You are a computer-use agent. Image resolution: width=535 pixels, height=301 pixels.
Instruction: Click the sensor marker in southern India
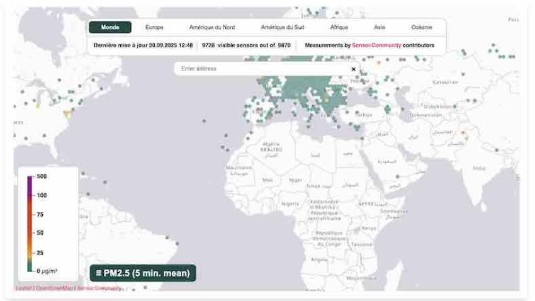tap(497, 150)
